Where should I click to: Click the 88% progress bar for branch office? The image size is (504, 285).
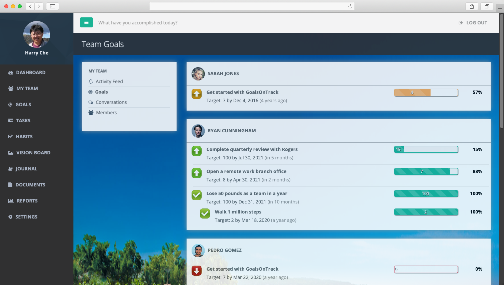(x=426, y=172)
